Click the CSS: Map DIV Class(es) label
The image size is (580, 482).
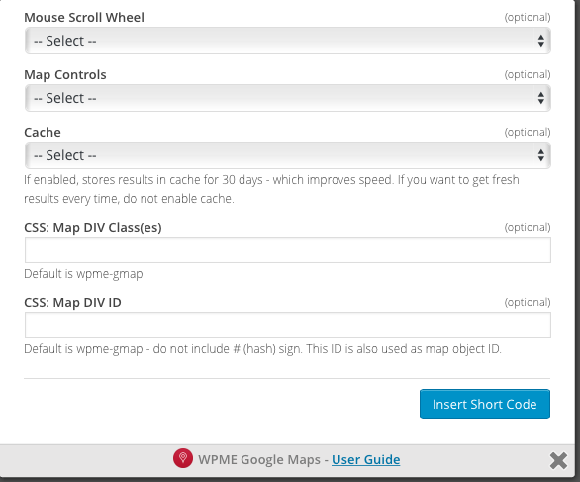click(93, 227)
